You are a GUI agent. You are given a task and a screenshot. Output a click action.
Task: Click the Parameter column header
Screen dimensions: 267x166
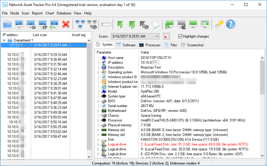coord(117,52)
